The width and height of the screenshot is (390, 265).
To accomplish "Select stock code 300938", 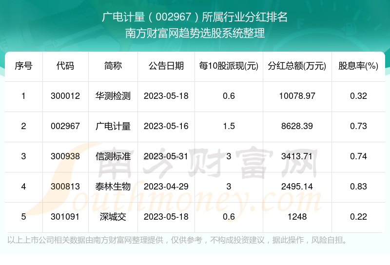I will click(65, 156).
